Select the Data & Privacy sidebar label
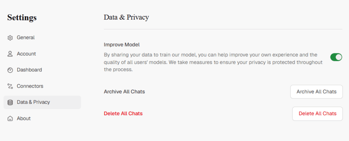 tap(33, 102)
